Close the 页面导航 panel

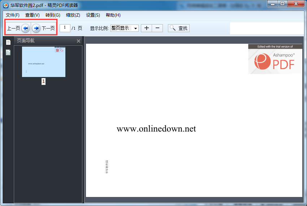point(78,41)
